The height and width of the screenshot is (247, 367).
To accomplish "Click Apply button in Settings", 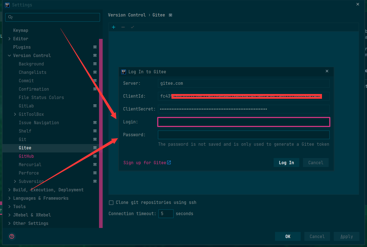I will (347, 236).
